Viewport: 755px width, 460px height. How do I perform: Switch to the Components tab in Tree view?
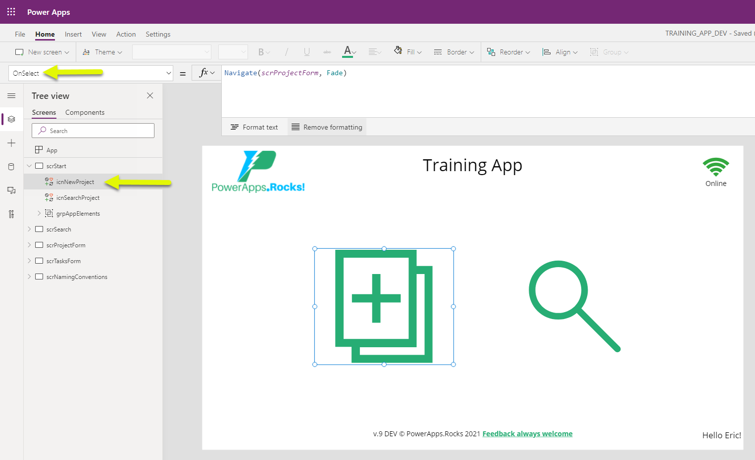(x=85, y=112)
